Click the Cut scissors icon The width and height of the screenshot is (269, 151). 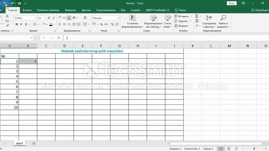7,16
